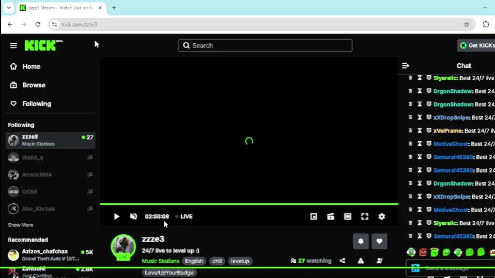Toggle picture-in-picture mode icon
This screenshot has width=495, height=278.
[x=314, y=217]
